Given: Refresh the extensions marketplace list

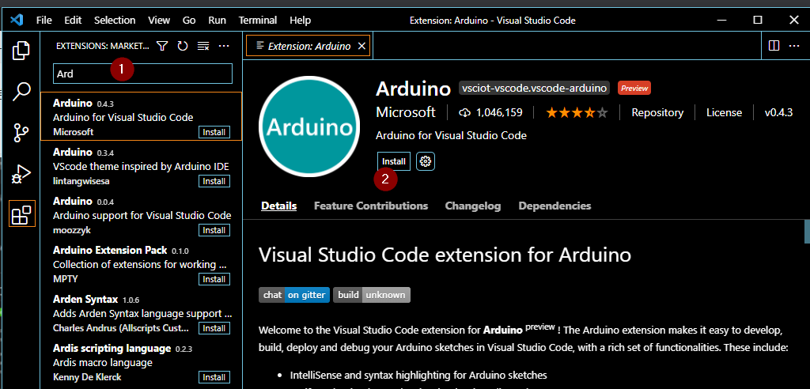Looking at the screenshot, I should tap(183, 47).
